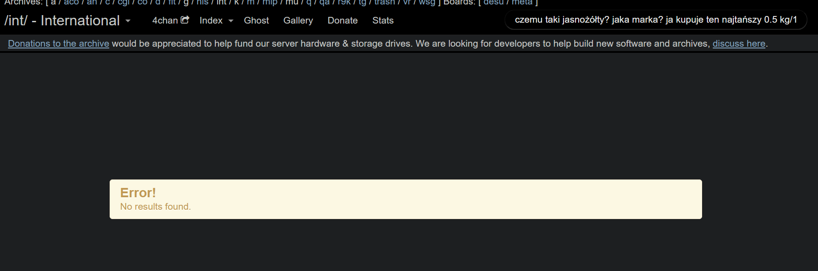Open the qa archive link

pos(325,2)
